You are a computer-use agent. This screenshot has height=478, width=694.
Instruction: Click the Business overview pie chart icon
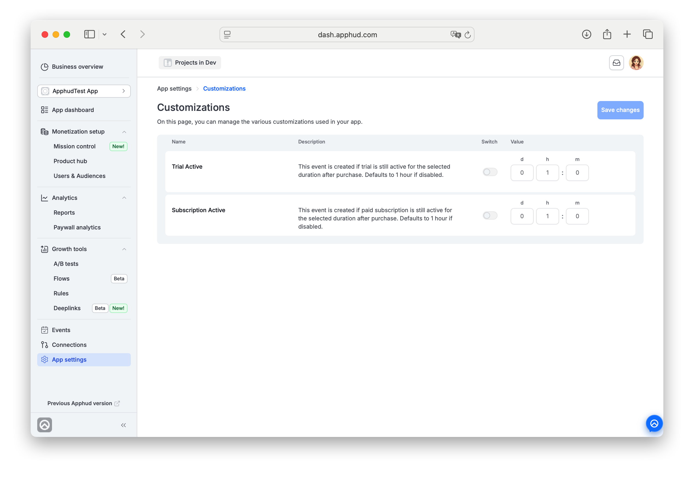pyautogui.click(x=45, y=67)
